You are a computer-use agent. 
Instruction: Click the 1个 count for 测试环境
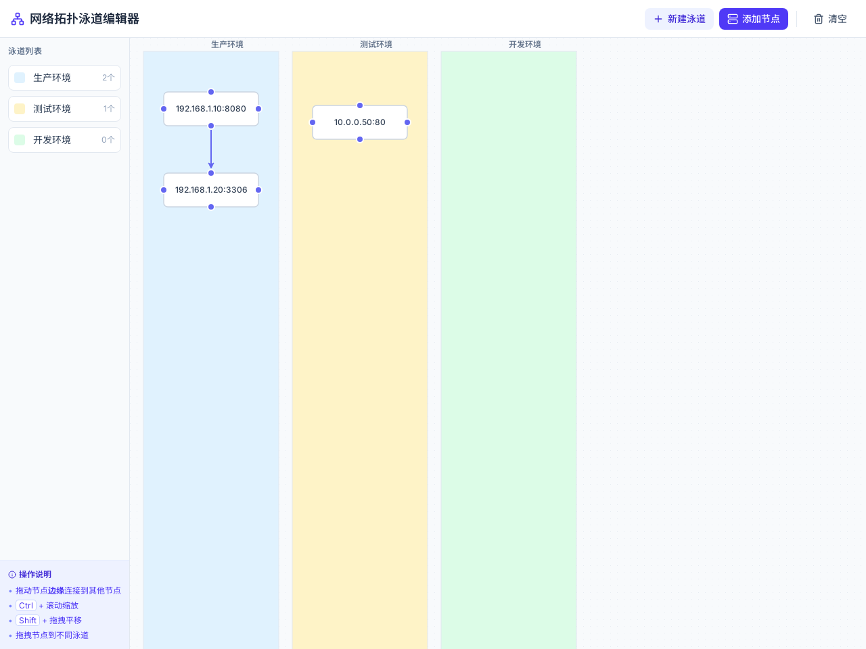109,109
